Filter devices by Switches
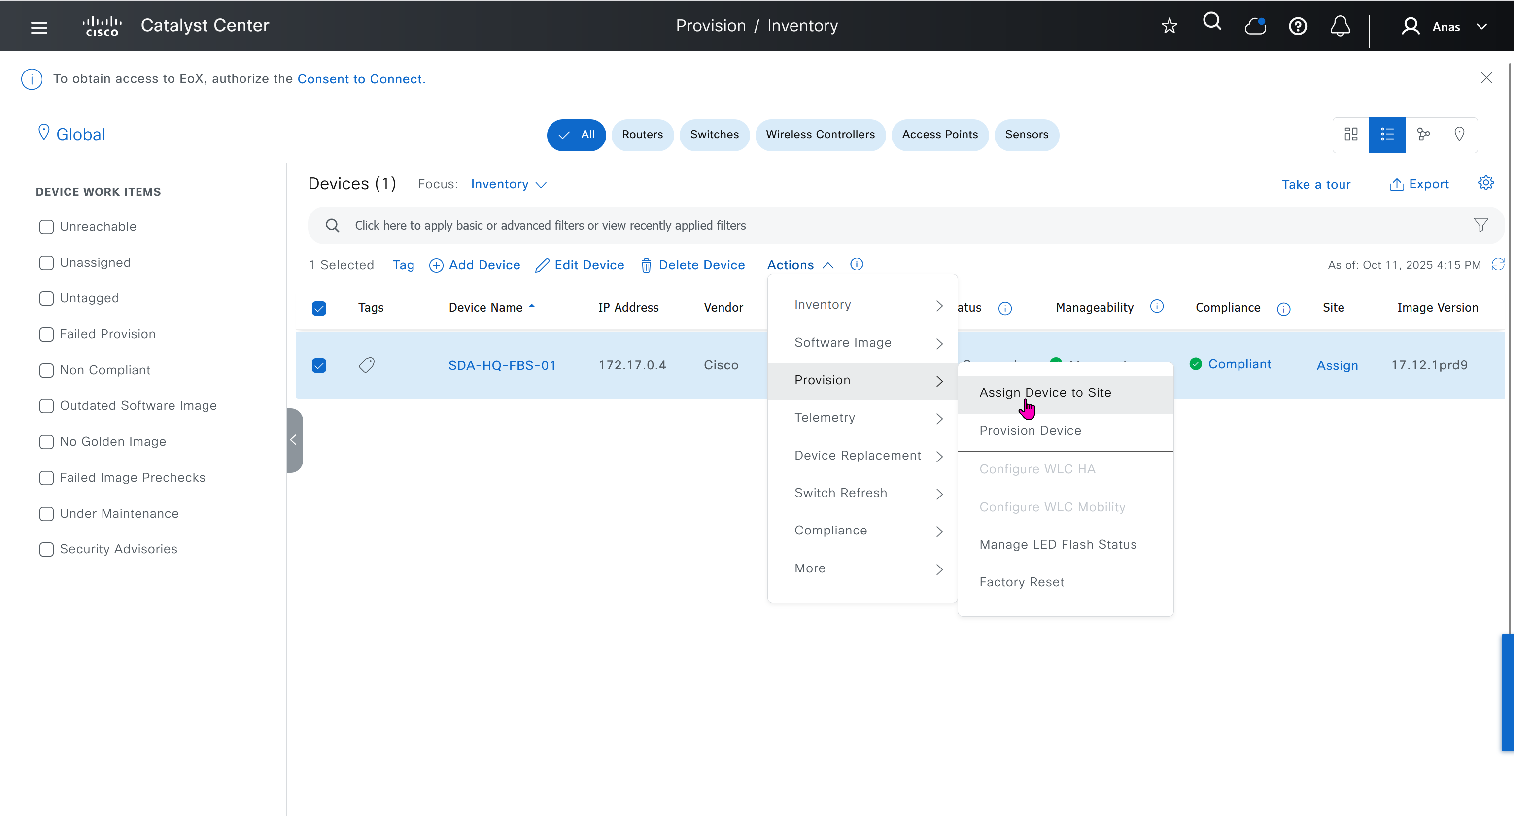 click(714, 135)
